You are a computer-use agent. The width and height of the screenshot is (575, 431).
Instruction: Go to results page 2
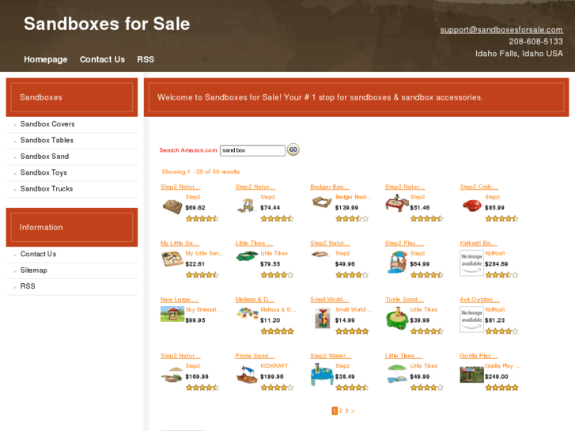(x=341, y=410)
